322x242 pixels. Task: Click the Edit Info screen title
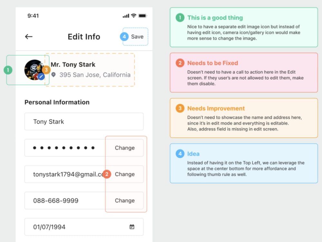[84, 37]
